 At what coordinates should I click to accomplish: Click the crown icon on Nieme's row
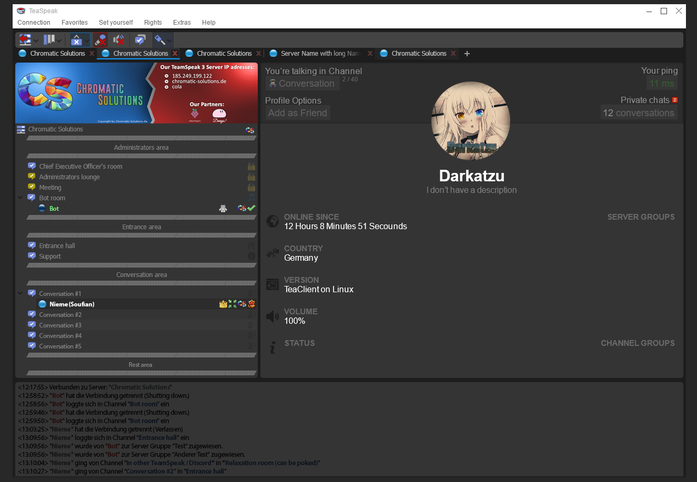click(223, 304)
